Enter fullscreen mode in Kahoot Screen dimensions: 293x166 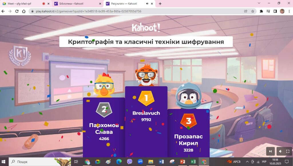click(288, 151)
